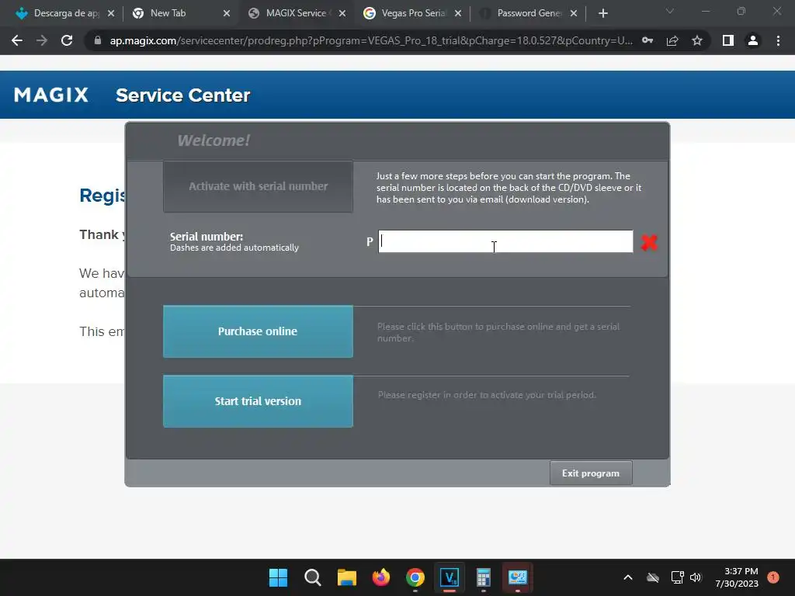Click the Exit program button
Viewport: 795px width, 596px height.
tap(591, 473)
